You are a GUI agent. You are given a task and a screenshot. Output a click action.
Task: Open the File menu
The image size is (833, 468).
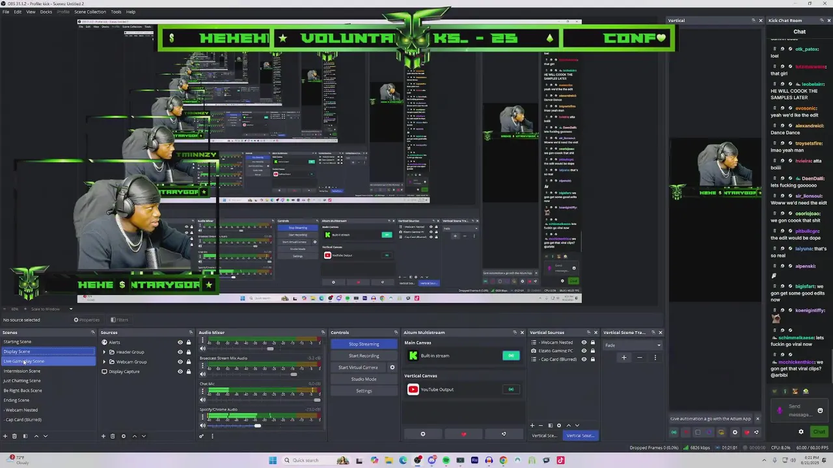pos(6,12)
